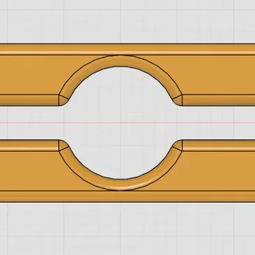Select the rounded fillet arc above the hole
The width and height of the screenshot is (255, 255).
[121, 61]
